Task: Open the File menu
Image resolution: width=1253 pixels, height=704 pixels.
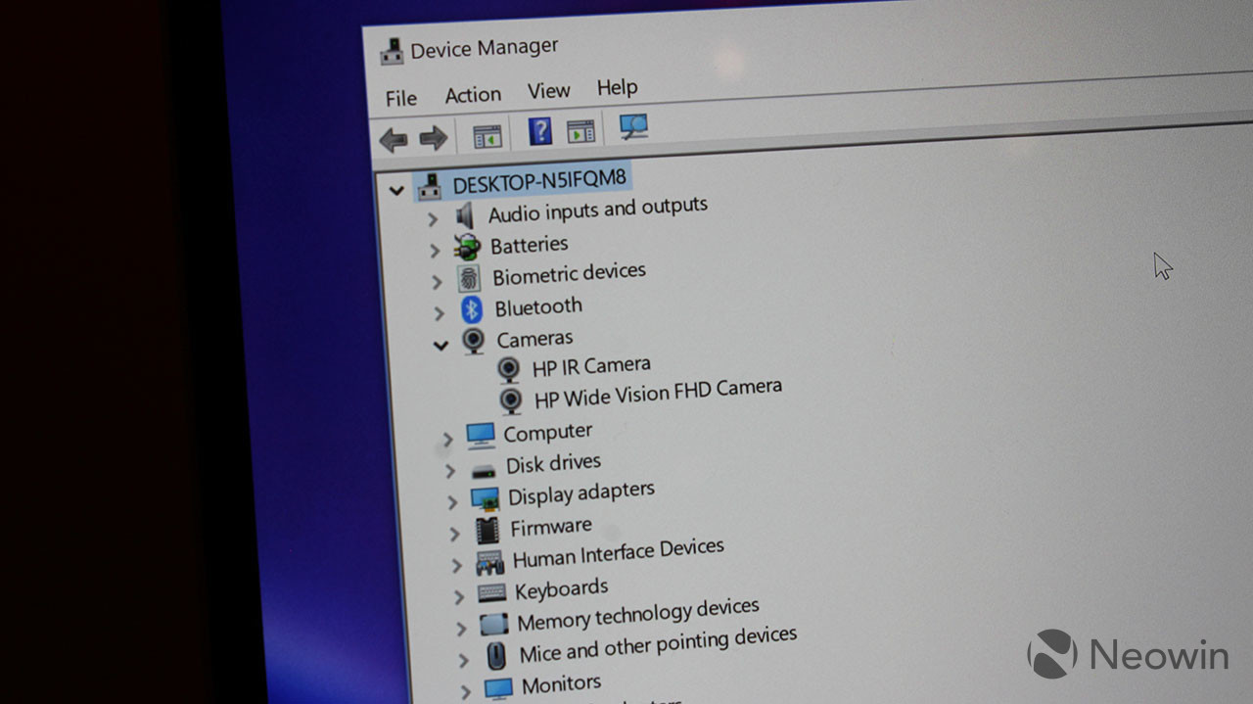Action: [x=400, y=99]
